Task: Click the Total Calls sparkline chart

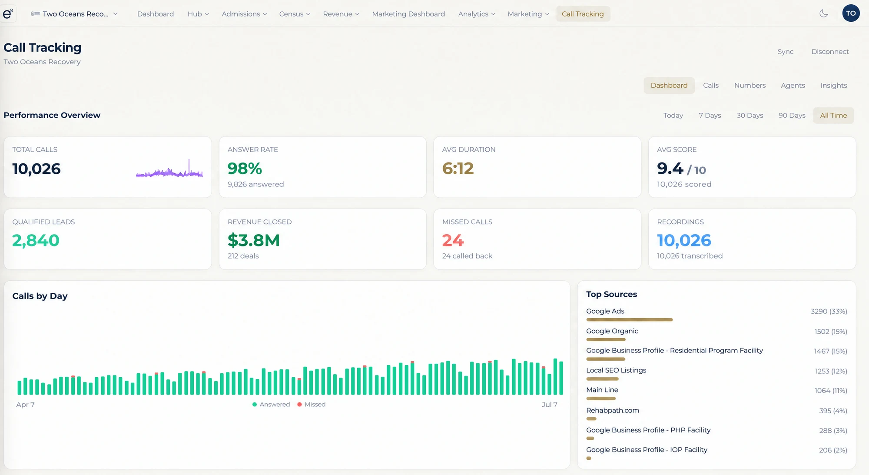Action: pos(169,169)
